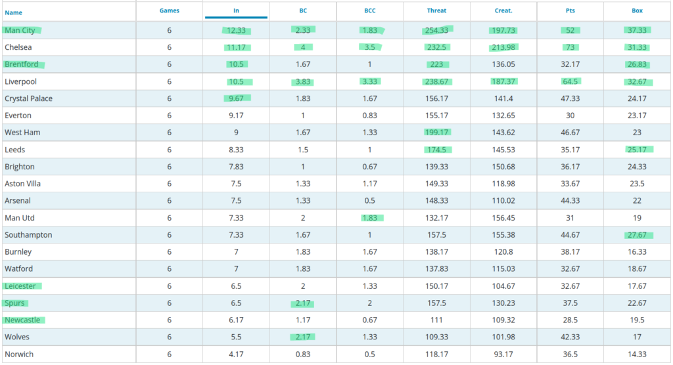Select the Everton team name
This screenshot has width=673, height=365.
18,116
